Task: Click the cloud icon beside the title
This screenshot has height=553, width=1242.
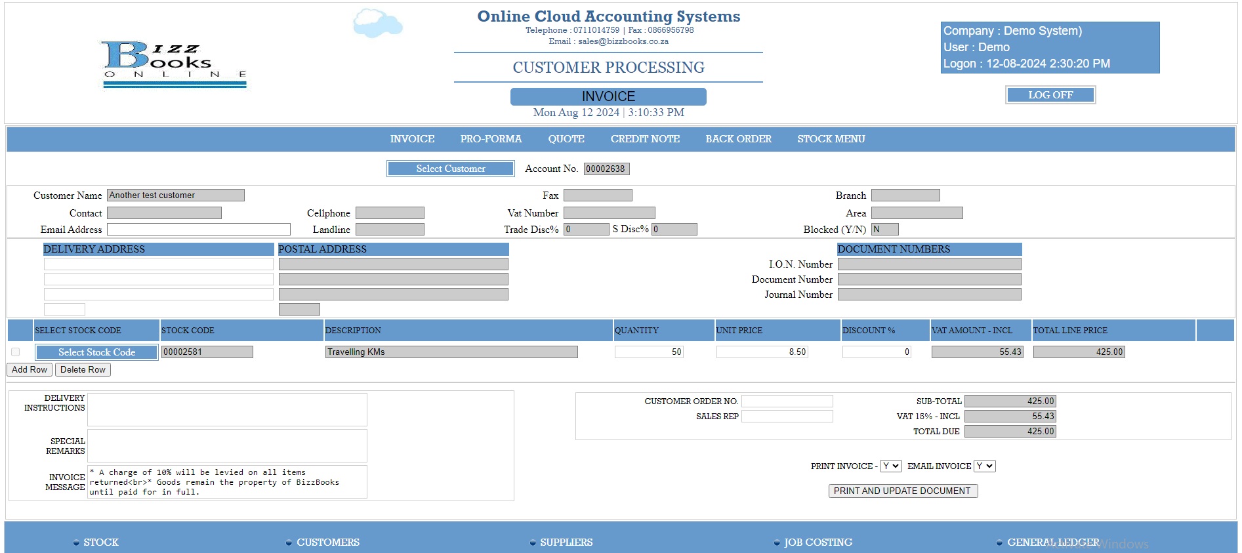Action: [x=377, y=24]
